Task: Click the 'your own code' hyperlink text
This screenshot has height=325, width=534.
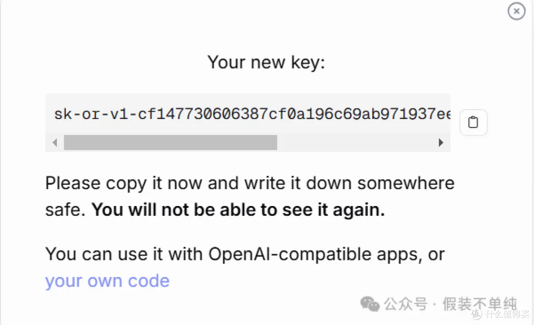Action: click(107, 281)
